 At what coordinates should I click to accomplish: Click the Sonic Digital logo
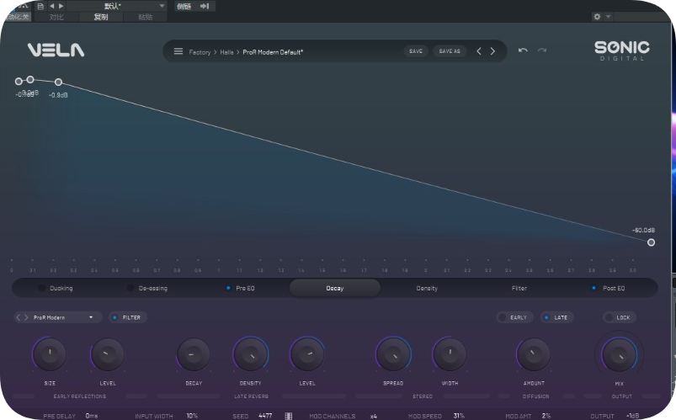621,51
